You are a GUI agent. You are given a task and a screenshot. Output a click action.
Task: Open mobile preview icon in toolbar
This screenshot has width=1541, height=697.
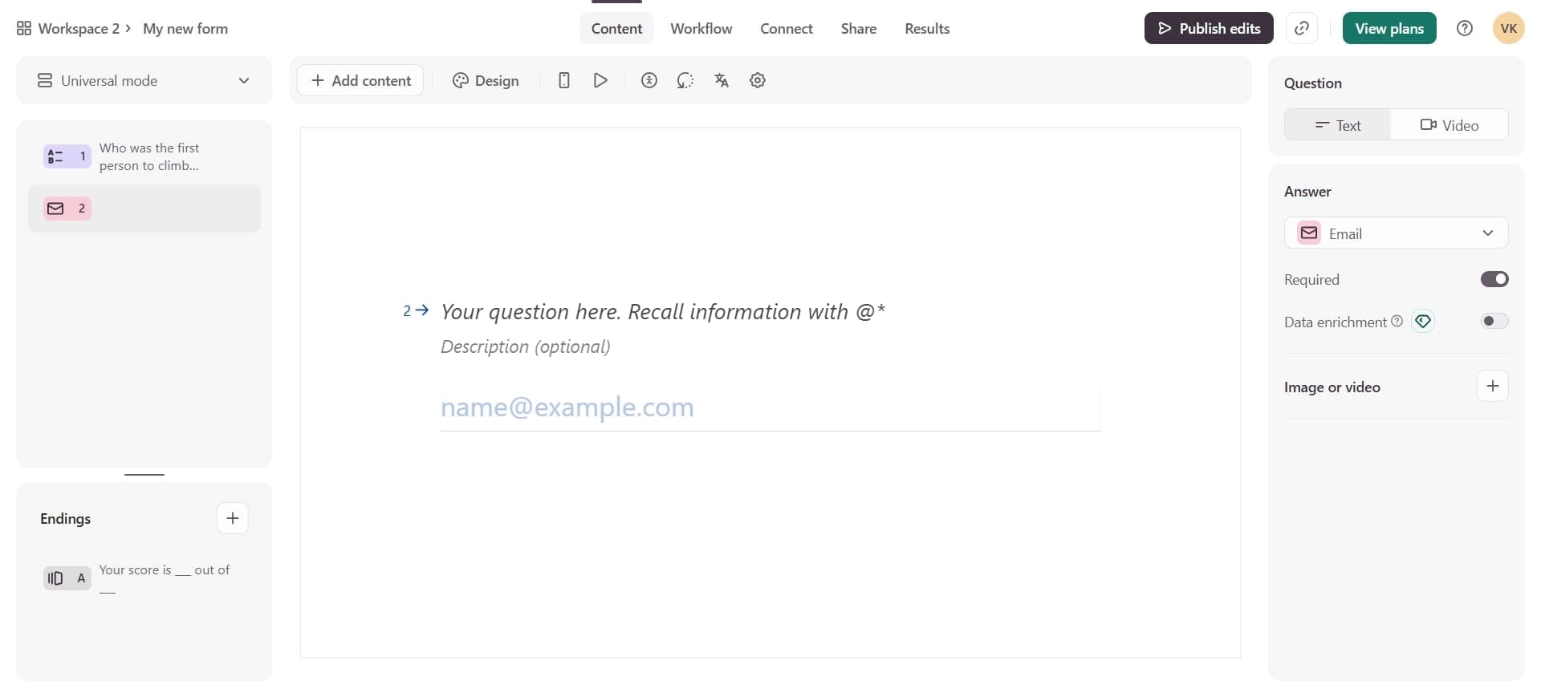(x=564, y=80)
